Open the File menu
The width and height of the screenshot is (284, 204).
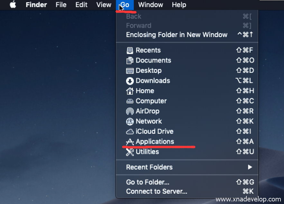pos(61,5)
